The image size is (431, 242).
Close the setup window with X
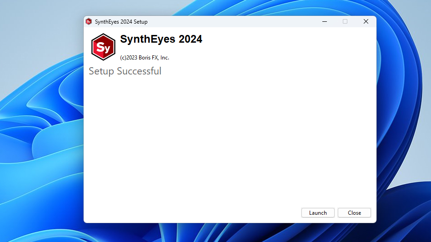tap(366, 21)
